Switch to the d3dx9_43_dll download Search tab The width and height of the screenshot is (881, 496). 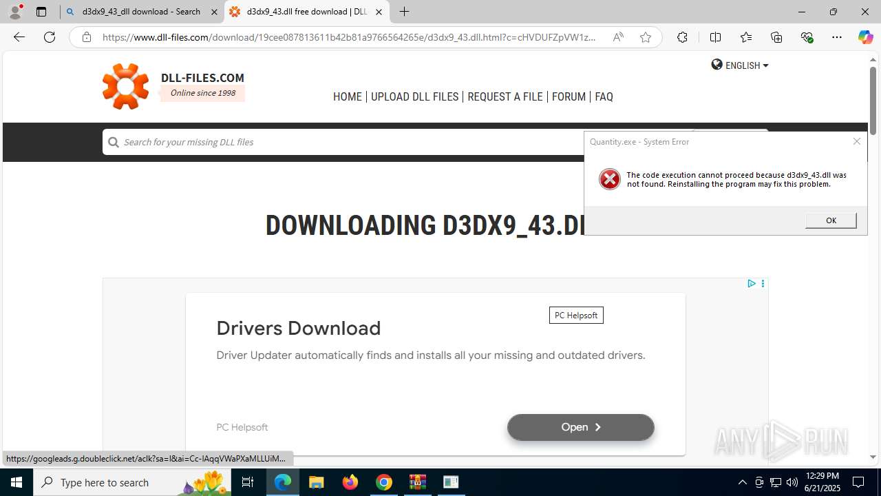[142, 12]
